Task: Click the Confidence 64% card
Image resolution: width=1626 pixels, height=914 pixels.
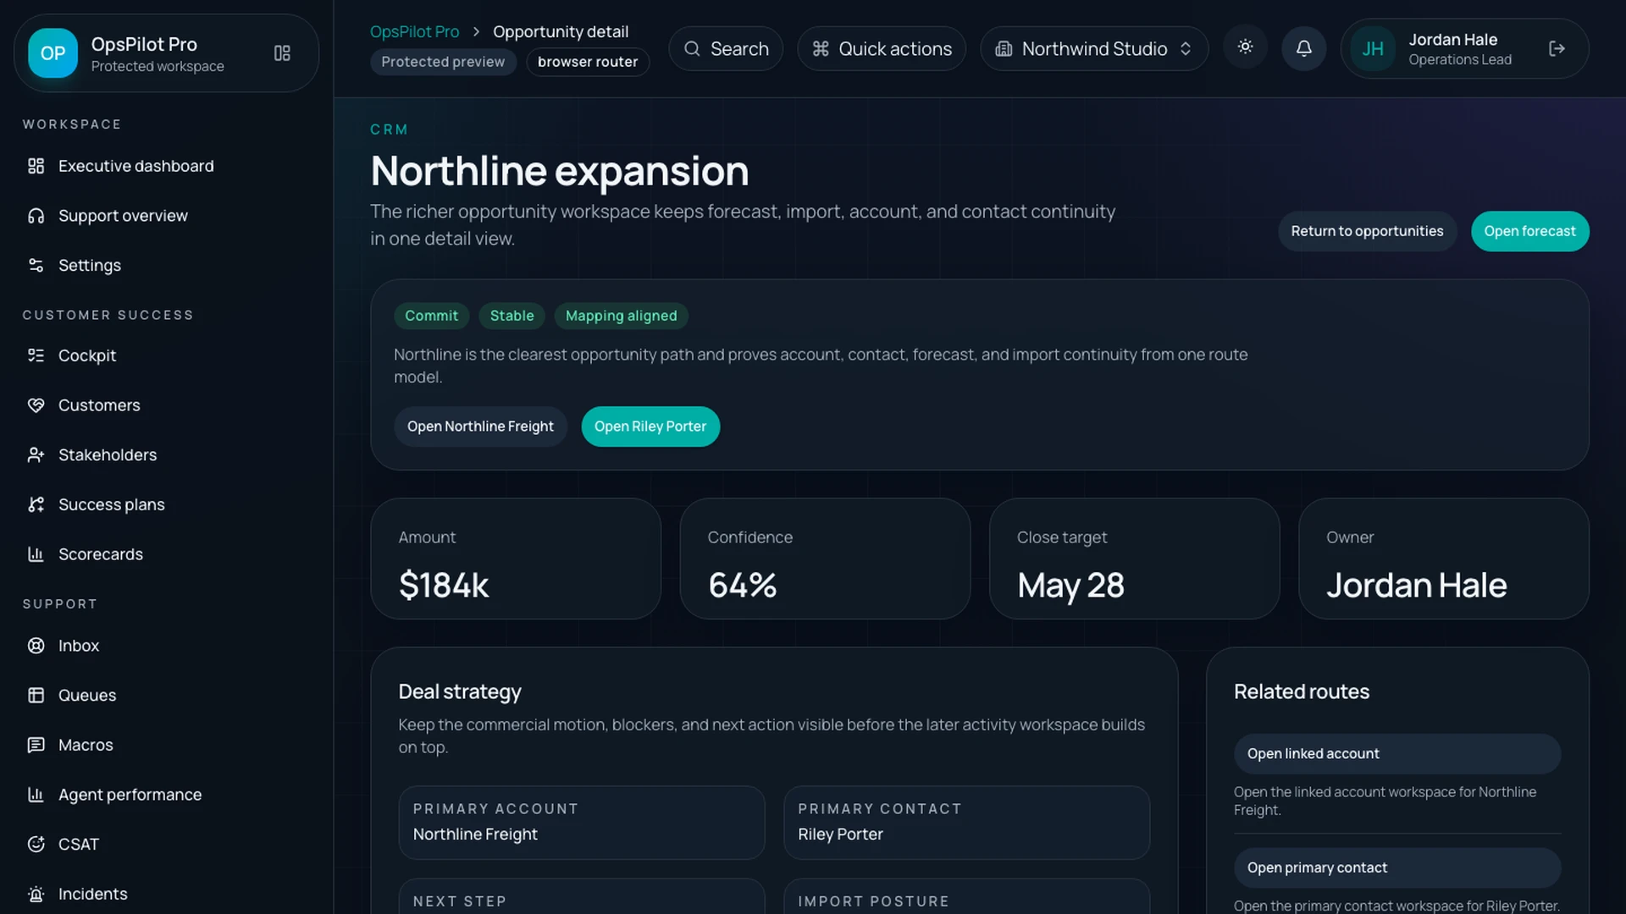Action: click(825, 559)
